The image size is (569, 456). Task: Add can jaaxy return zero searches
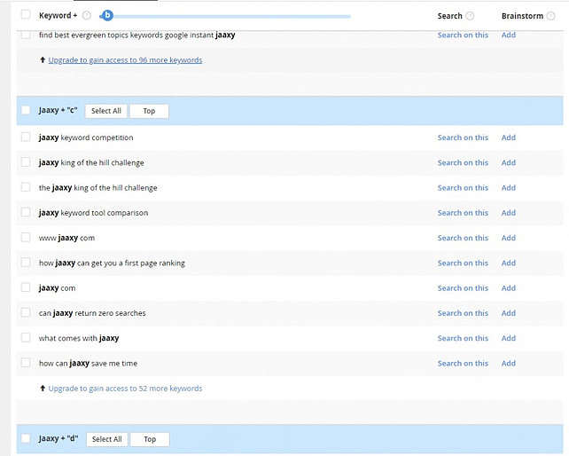(x=509, y=313)
